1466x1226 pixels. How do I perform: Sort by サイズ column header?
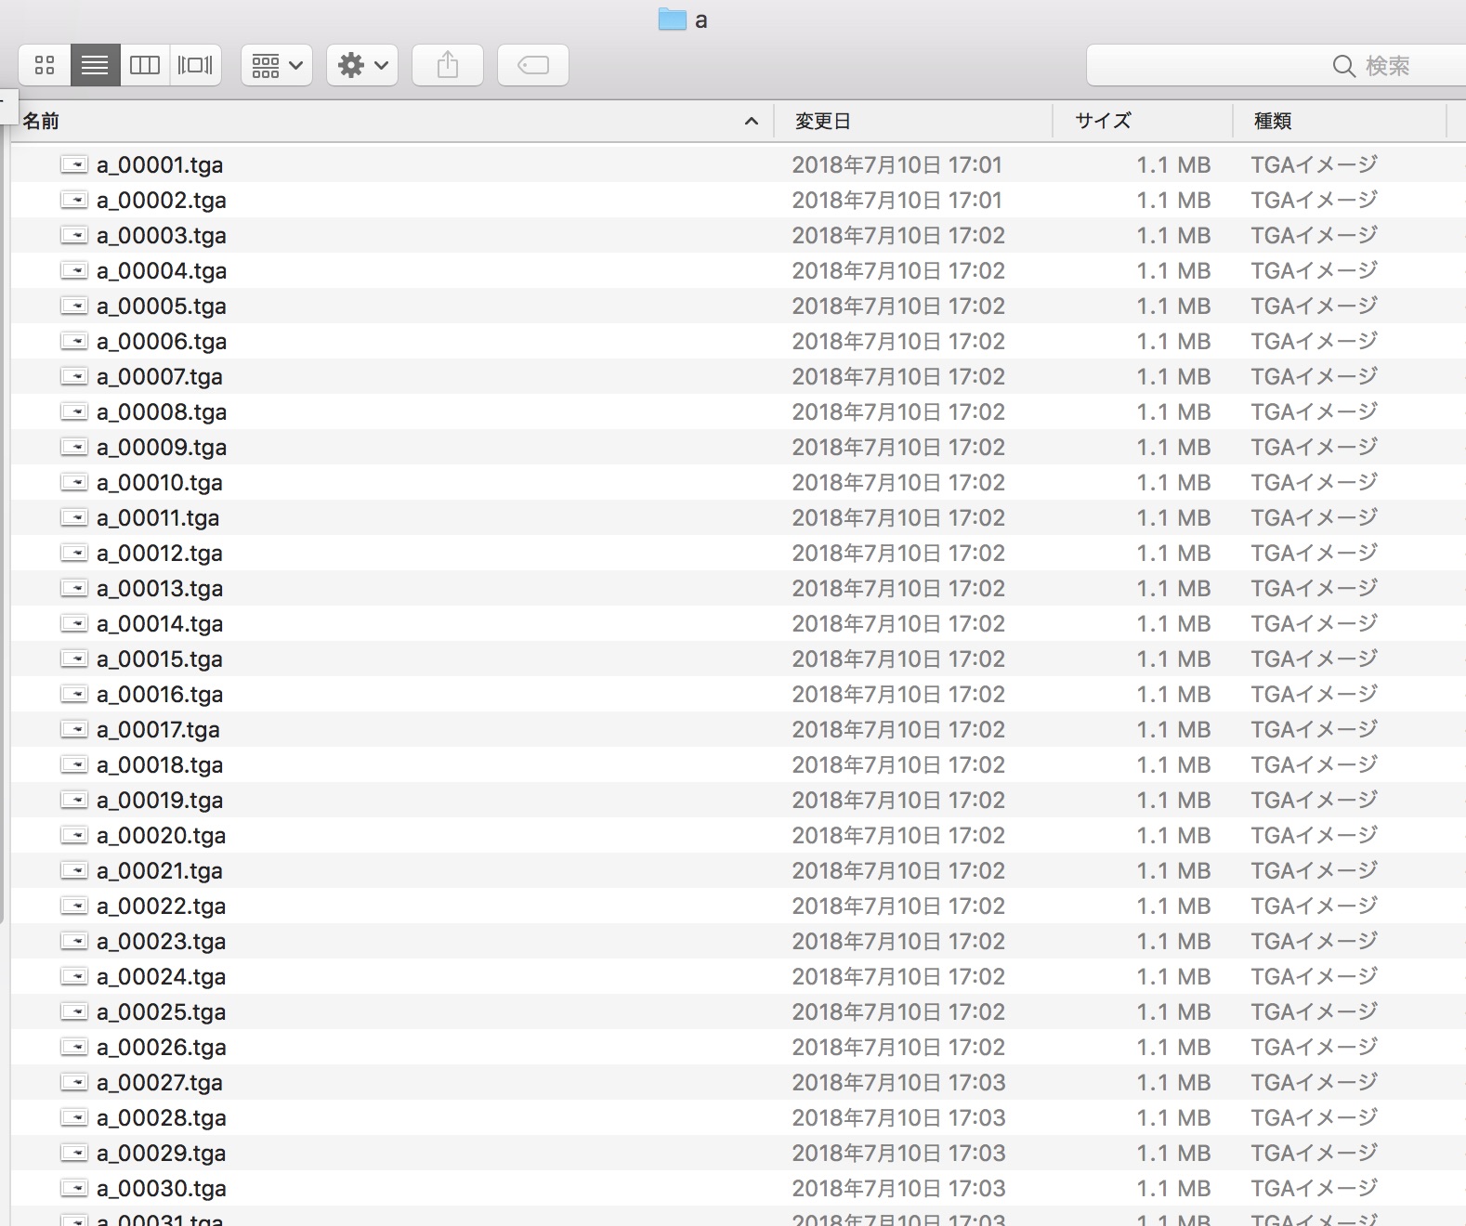click(1143, 121)
